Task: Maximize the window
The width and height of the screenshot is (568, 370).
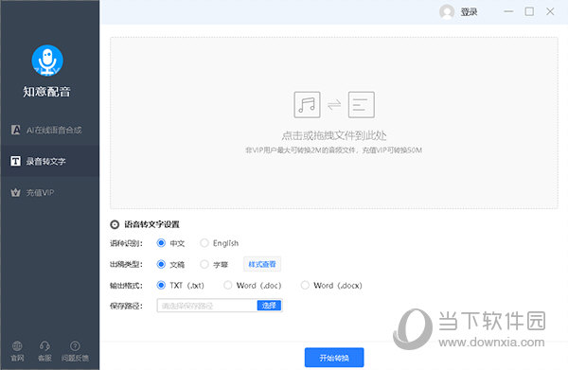Action: click(529, 11)
